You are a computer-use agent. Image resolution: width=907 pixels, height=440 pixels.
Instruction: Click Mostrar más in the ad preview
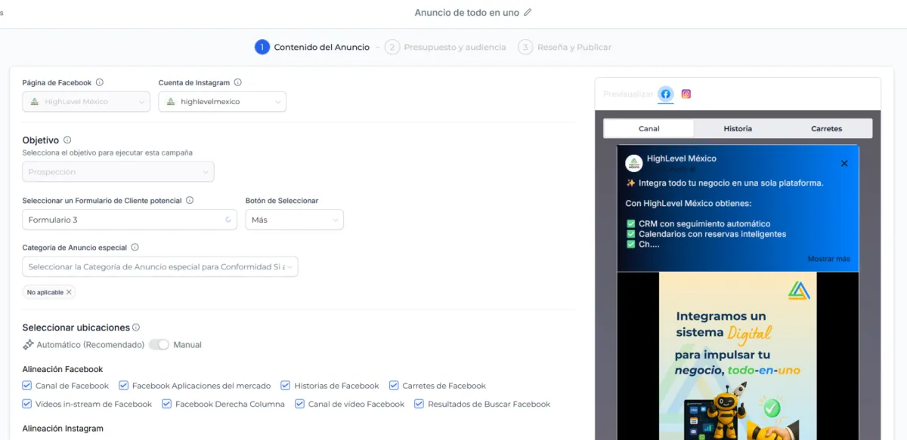(x=828, y=259)
